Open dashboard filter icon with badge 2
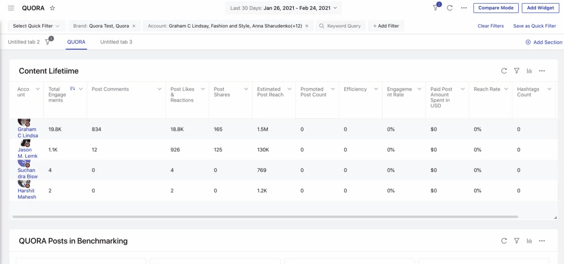 point(436,7)
